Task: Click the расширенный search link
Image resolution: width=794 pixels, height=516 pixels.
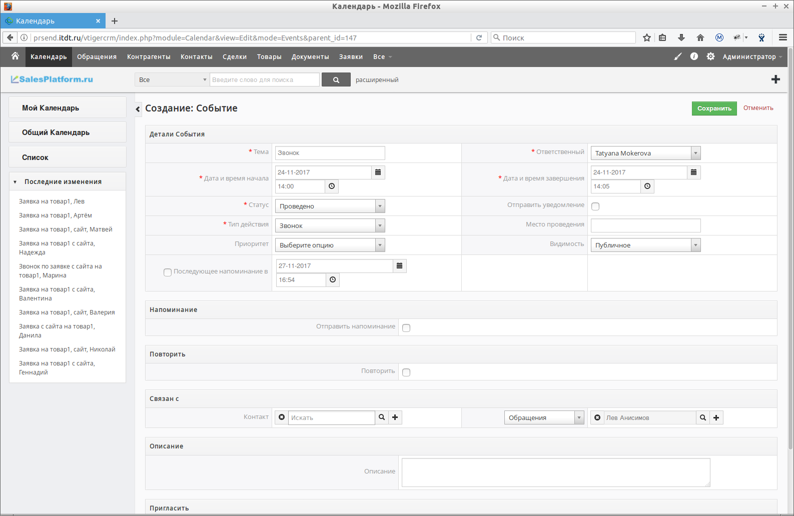Action: point(377,79)
